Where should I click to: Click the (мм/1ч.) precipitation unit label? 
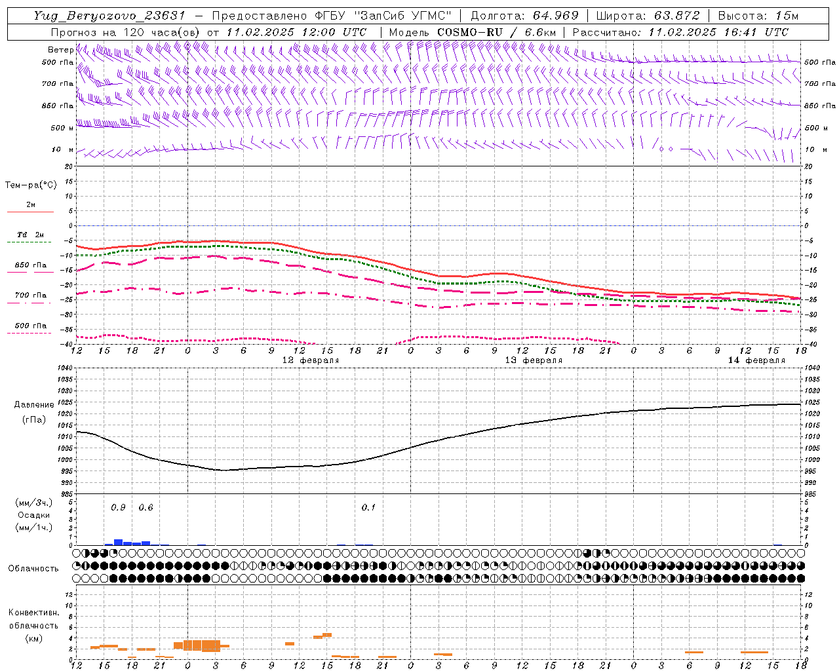(34, 527)
